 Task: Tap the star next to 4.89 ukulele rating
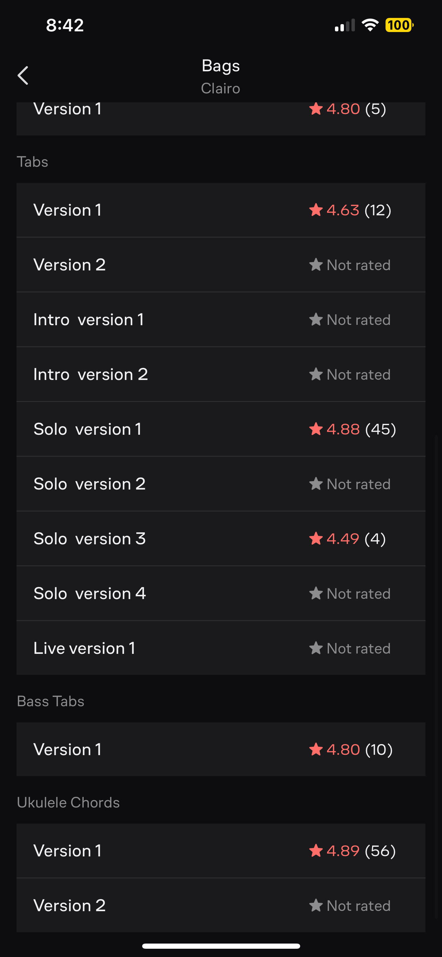pyautogui.click(x=316, y=850)
